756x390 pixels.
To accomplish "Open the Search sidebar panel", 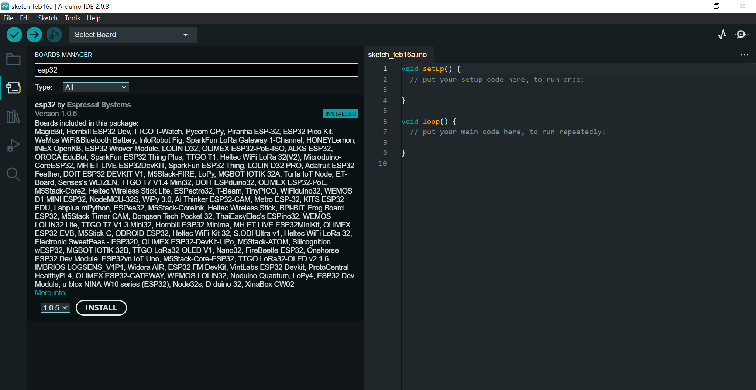I will [x=13, y=174].
